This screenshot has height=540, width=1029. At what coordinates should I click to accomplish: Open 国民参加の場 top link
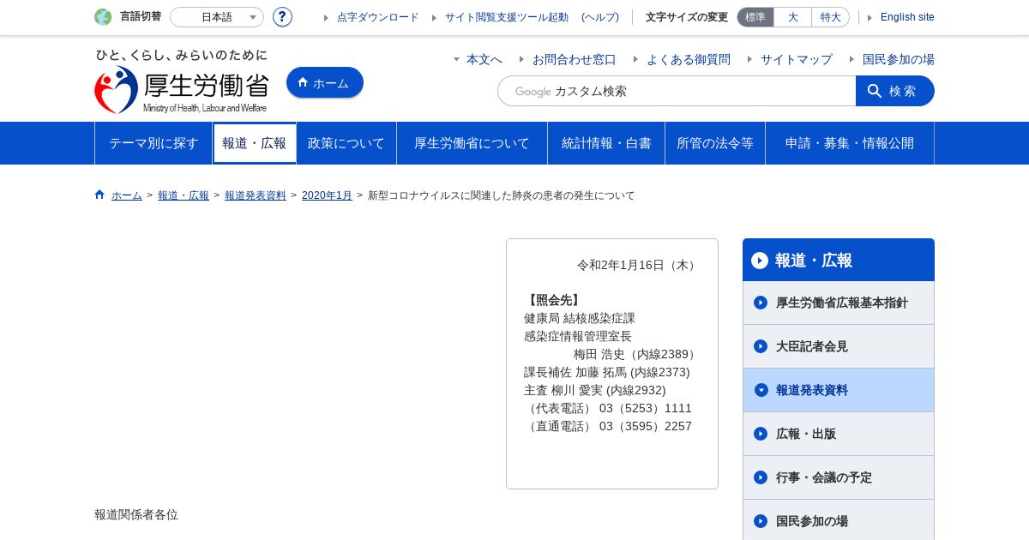pos(899,59)
